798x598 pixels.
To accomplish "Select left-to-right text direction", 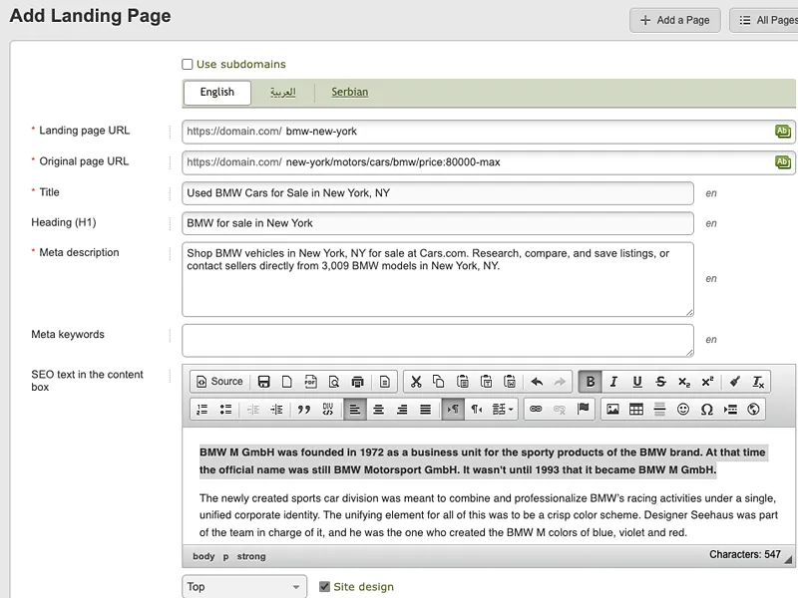I will [453, 409].
